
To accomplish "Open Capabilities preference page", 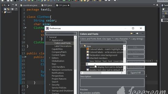I will tap(57, 49).
